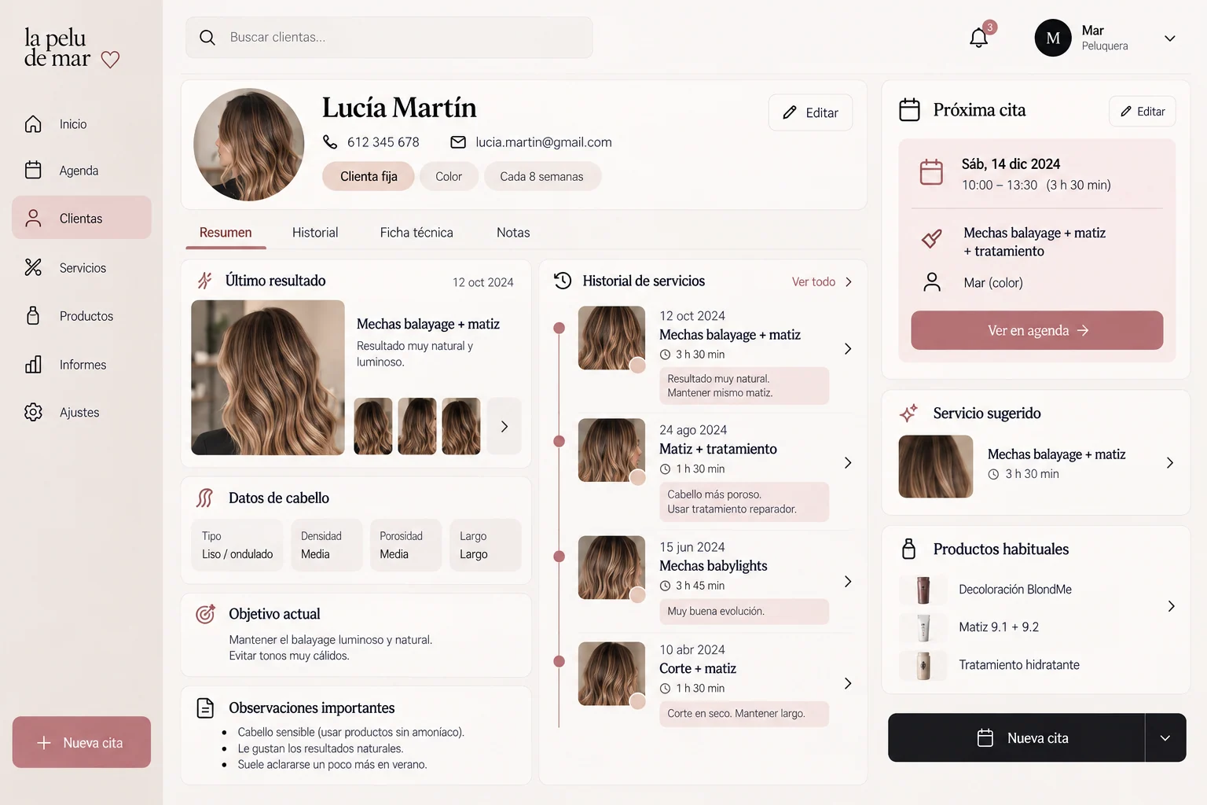This screenshot has width=1207, height=805.
Task: Open Inicio in the sidebar
Action: (82, 124)
